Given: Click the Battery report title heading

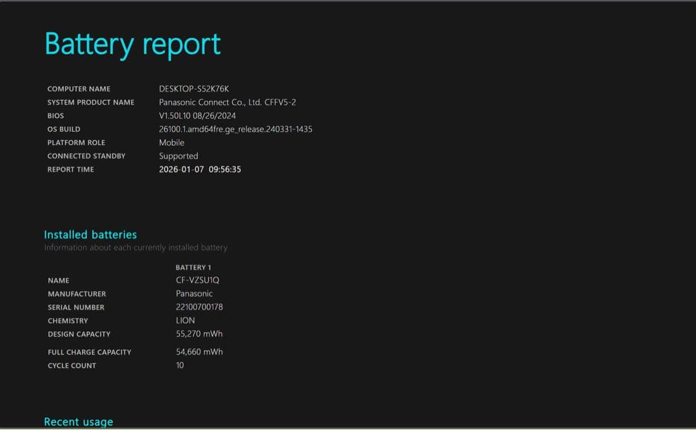Looking at the screenshot, I should point(132,44).
